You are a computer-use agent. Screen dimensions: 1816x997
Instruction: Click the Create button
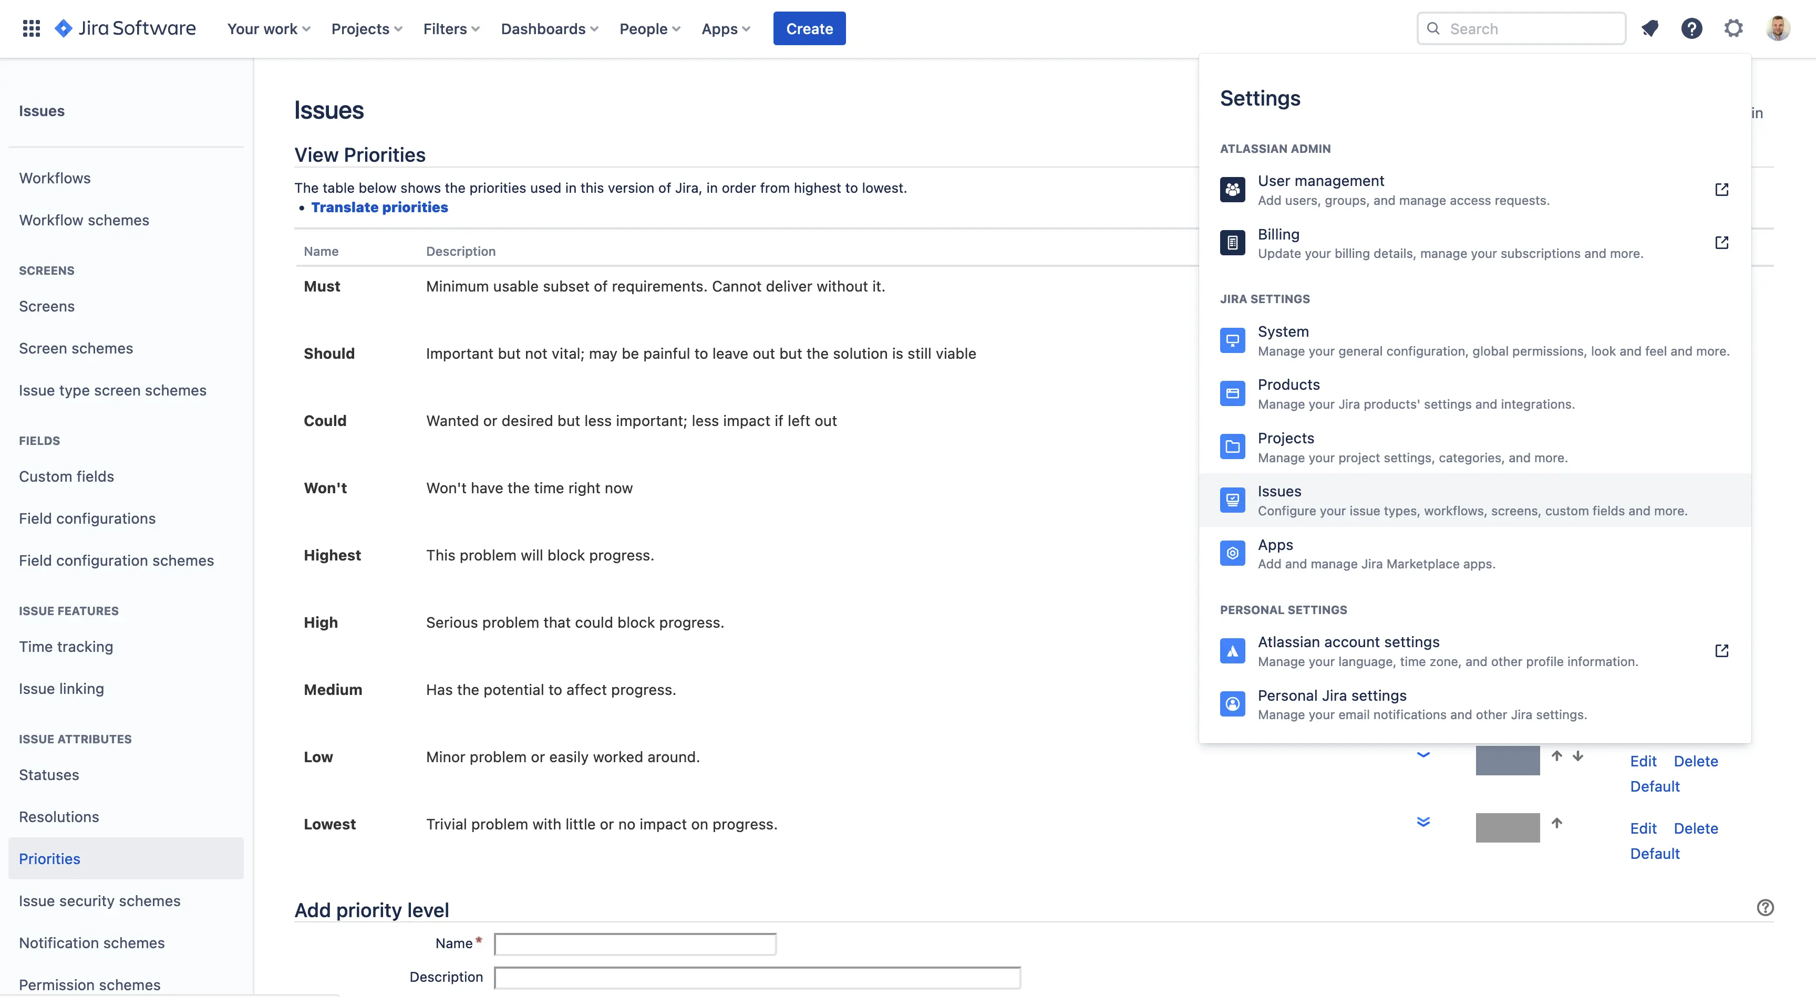click(809, 29)
